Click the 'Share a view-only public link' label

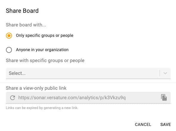(x=36, y=88)
